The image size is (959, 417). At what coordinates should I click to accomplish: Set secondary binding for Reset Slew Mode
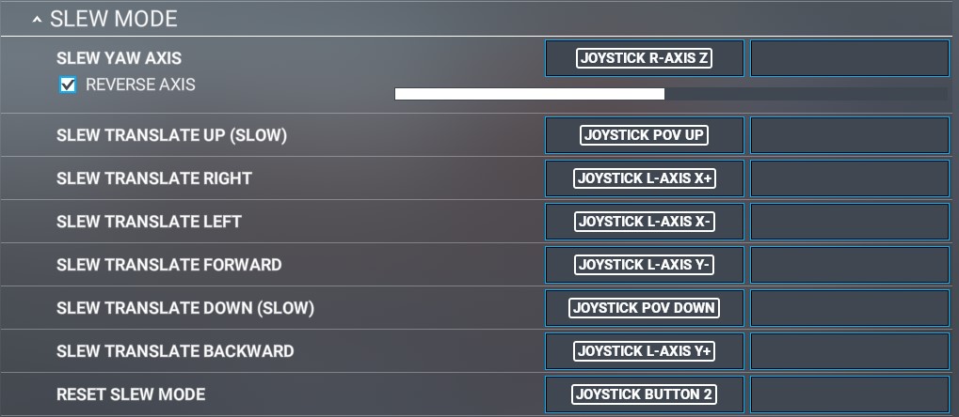click(x=849, y=394)
